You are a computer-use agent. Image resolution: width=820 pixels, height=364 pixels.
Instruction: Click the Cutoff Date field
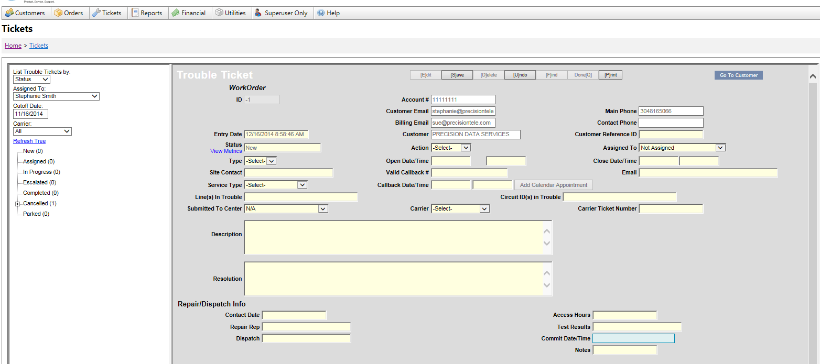(x=30, y=114)
